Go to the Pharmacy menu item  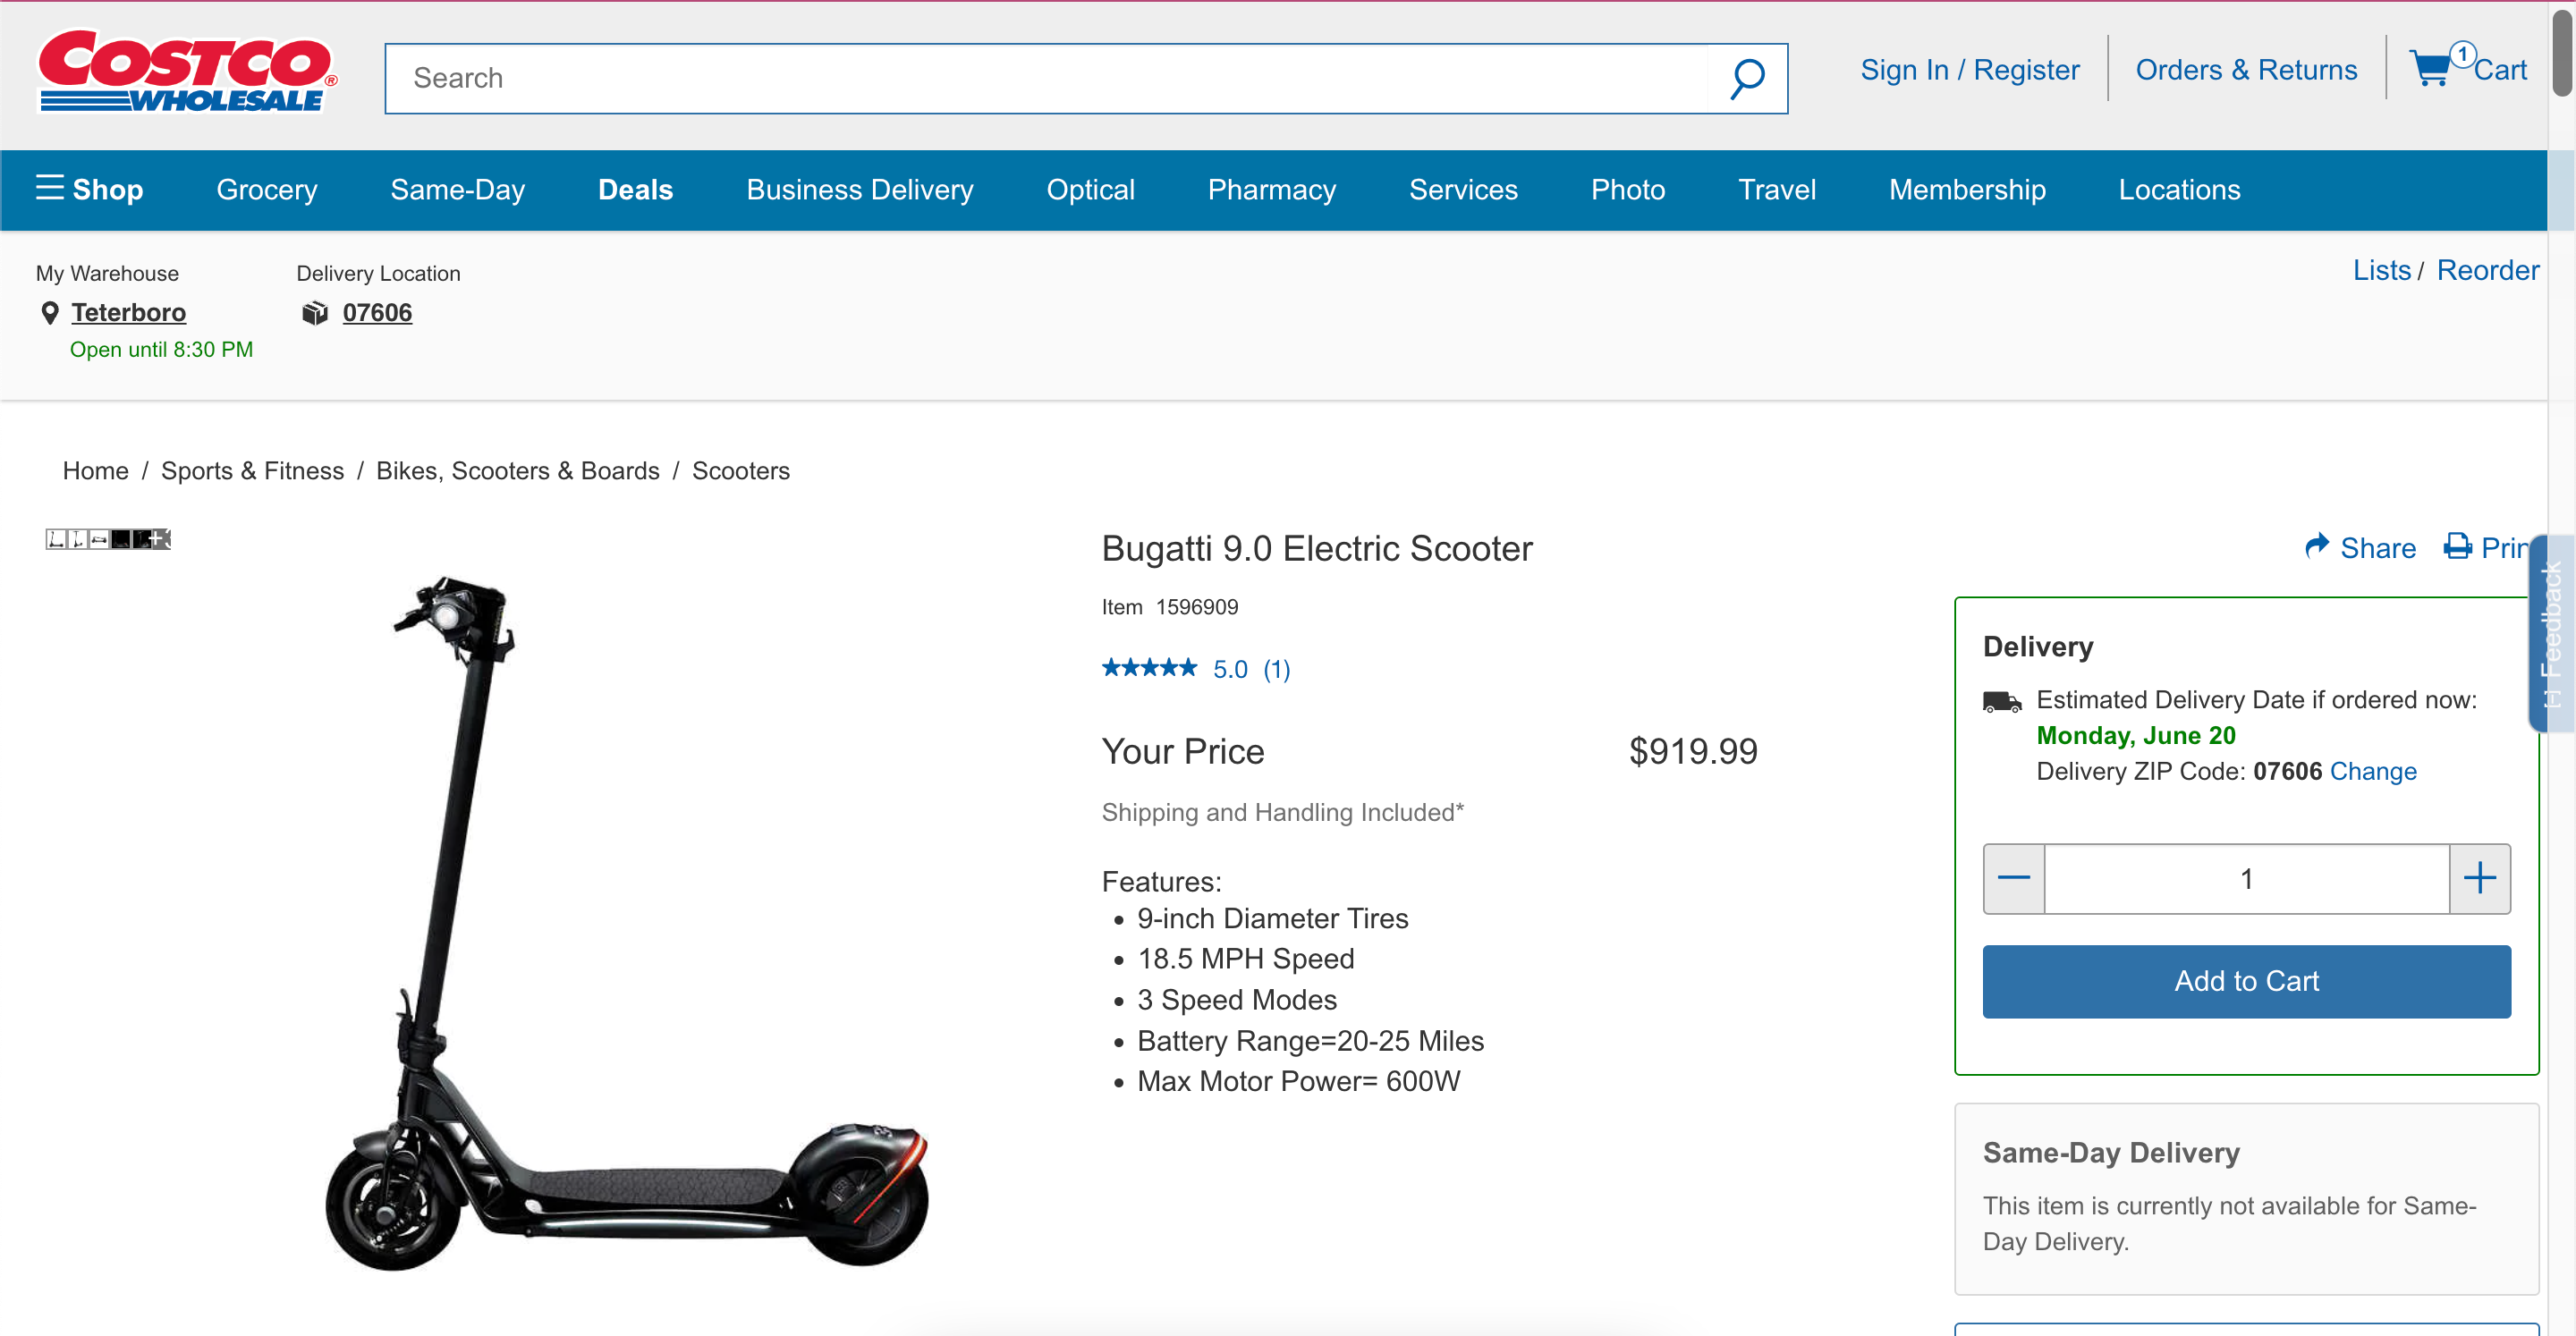pyautogui.click(x=1271, y=190)
